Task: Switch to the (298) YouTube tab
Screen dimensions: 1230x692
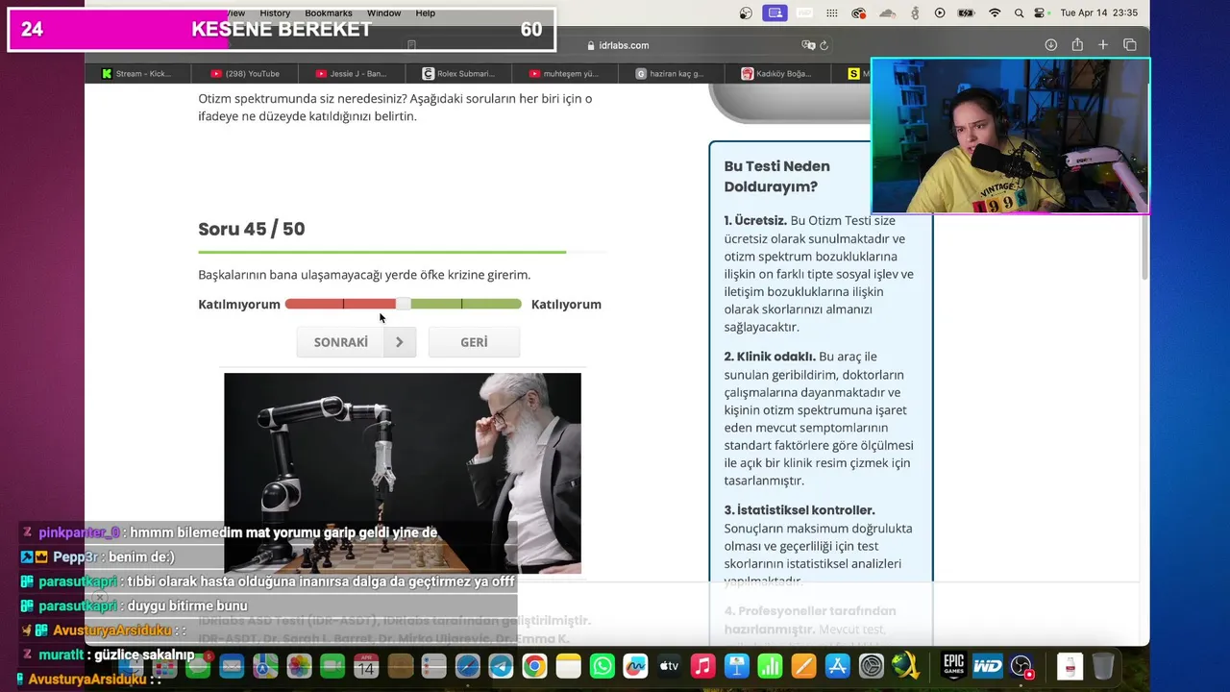Action: coord(244,73)
